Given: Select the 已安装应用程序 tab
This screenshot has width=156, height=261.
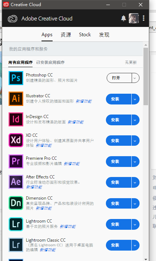Looking at the screenshot, I should pos(50,62).
